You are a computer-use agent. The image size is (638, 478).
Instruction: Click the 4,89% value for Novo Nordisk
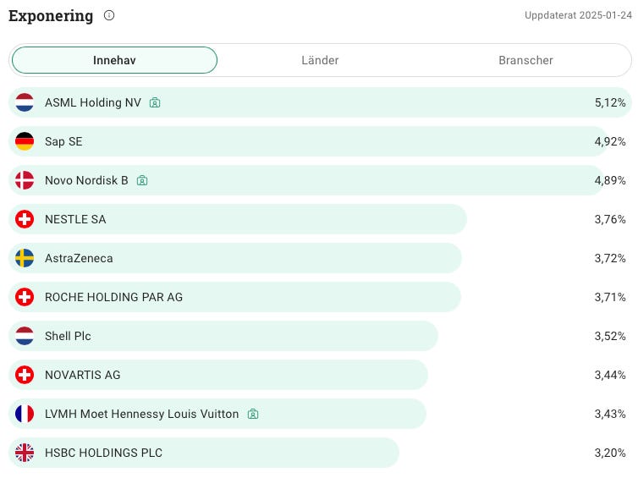pyautogui.click(x=610, y=180)
